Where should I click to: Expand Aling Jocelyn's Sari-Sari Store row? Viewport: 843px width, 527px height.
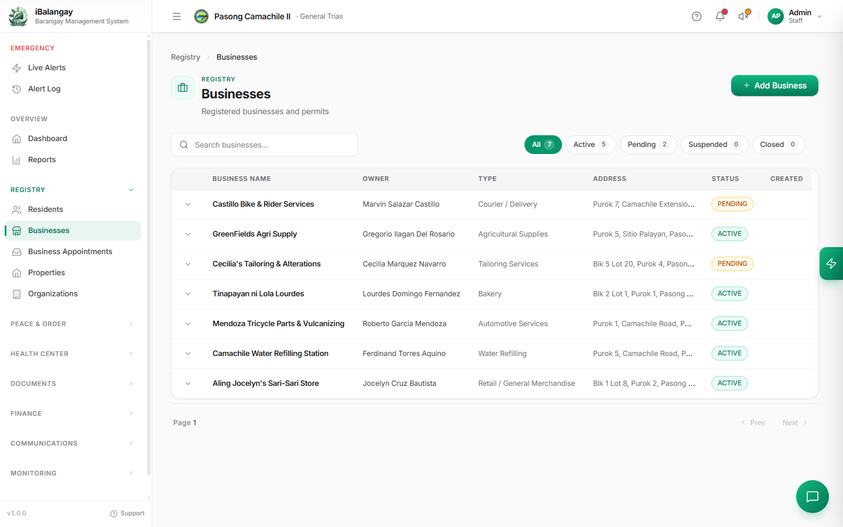point(188,384)
